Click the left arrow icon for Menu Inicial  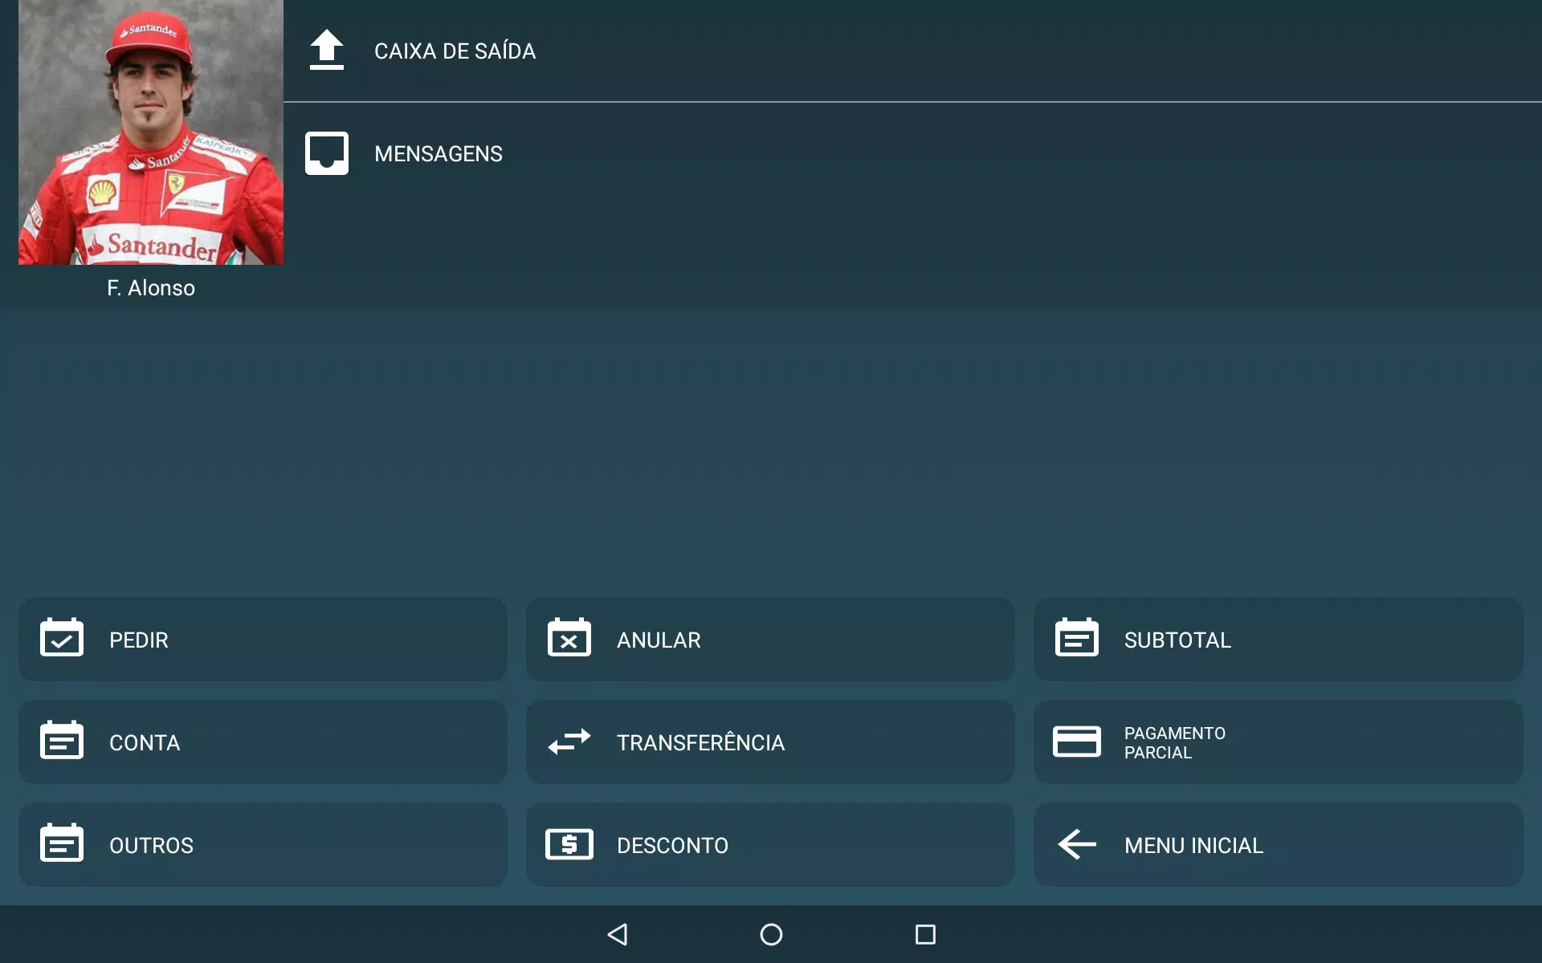point(1077,844)
